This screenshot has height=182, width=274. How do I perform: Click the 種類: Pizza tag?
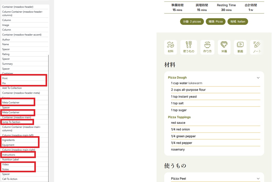tap(215, 22)
